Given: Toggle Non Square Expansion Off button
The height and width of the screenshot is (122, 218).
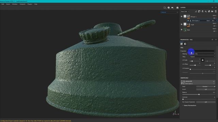Looking at the screenshot, I should click(x=206, y=102).
